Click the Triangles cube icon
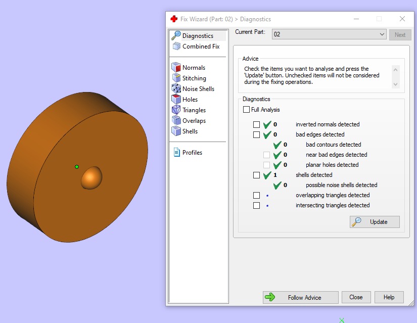This screenshot has width=417, height=323. coord(176,110)
